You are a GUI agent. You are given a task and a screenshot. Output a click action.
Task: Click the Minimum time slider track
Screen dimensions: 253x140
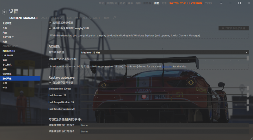pos(164,88)
